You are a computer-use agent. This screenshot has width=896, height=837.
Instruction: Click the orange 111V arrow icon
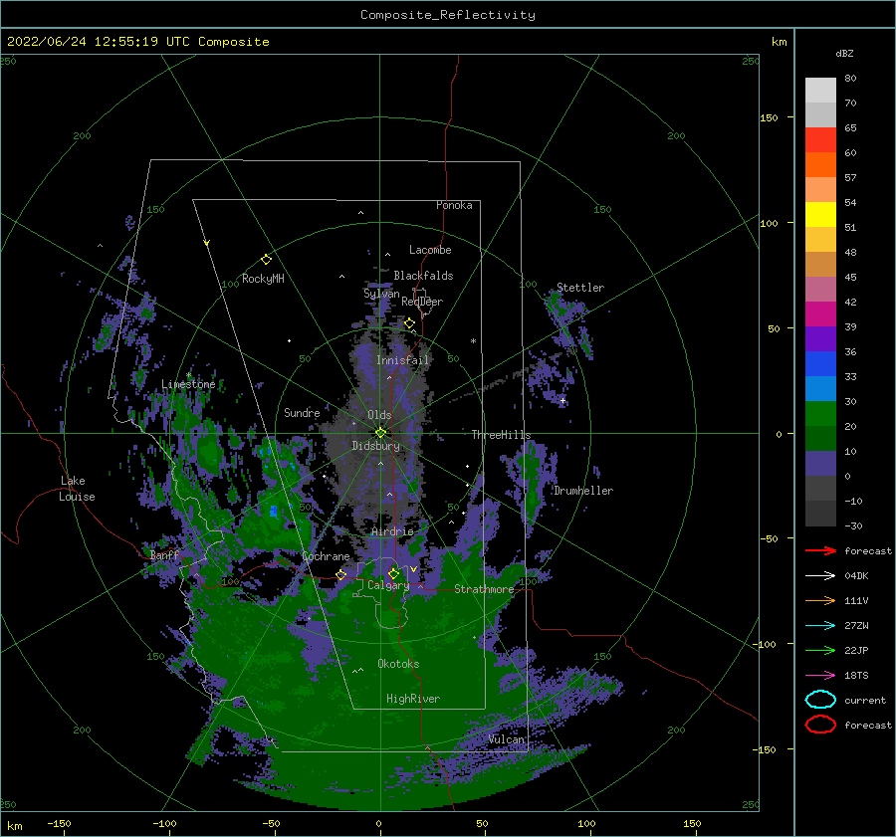coord(820,600)
